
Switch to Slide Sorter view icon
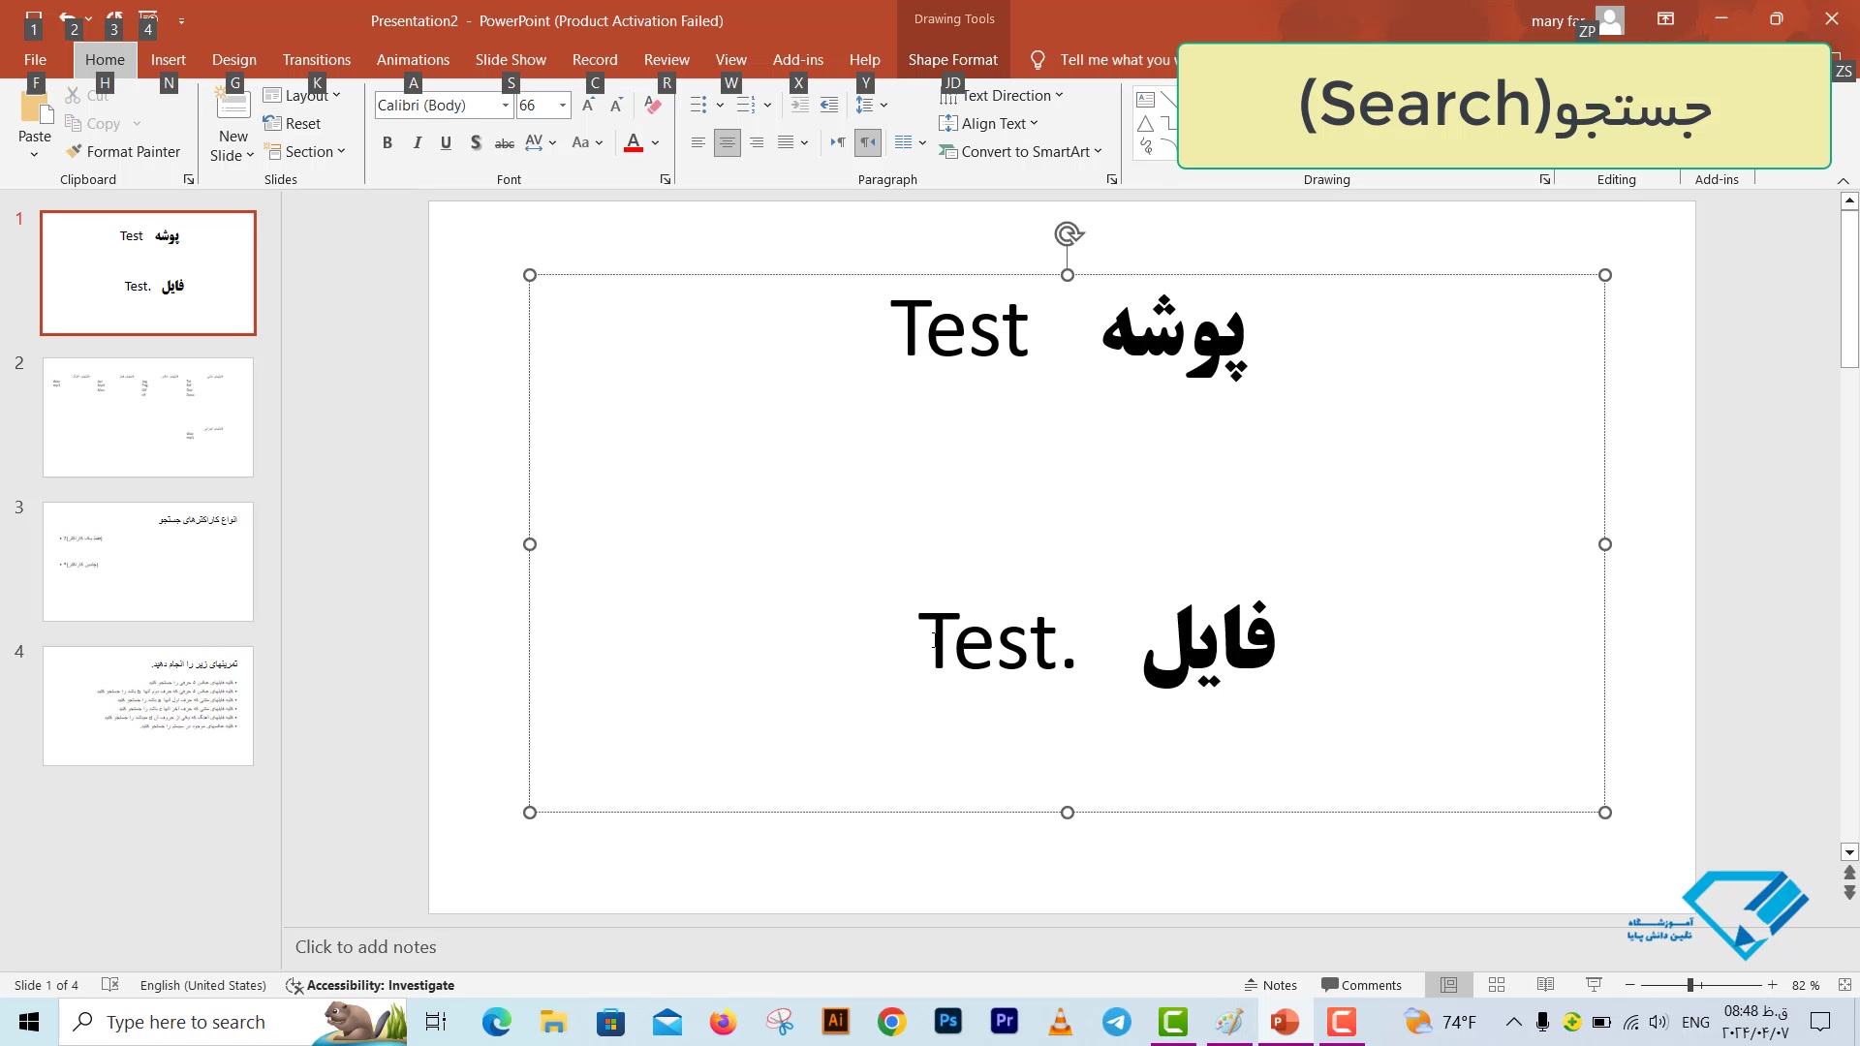pyautogui.click(x=1497, y=985)
